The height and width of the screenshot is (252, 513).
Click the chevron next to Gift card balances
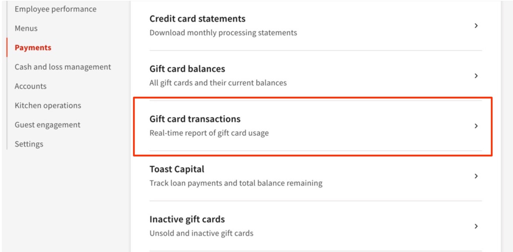(476, 76)
